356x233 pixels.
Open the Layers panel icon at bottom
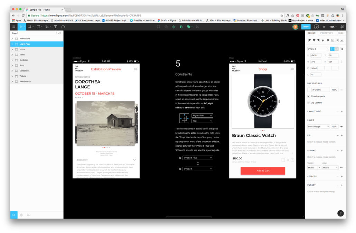(14, 215)
